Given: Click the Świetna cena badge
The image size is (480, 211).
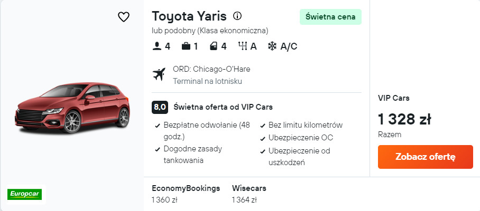Looking at the screenshot, I should click(330, 17).
